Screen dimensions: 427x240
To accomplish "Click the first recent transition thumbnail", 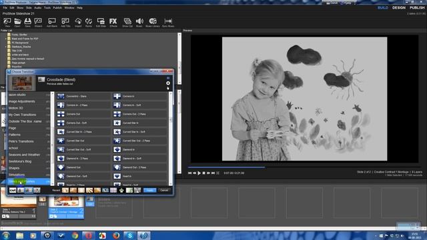I will 65,190.
